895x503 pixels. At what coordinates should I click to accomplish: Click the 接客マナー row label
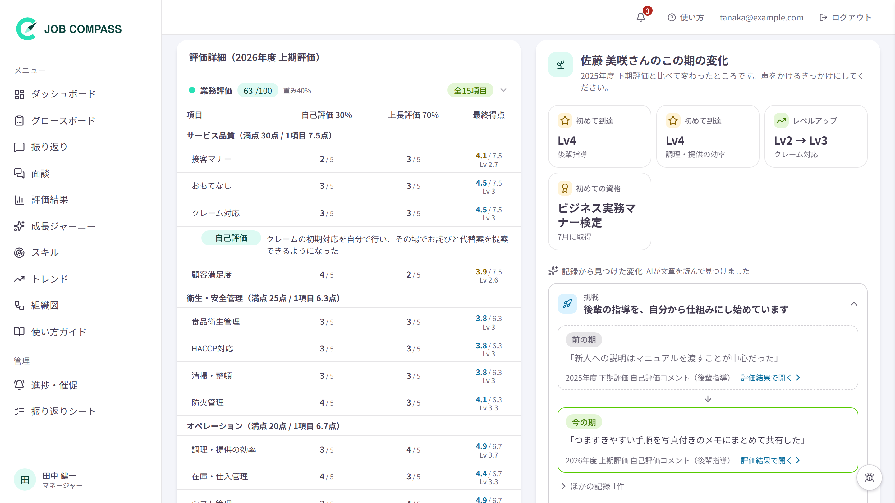[211, 159]
